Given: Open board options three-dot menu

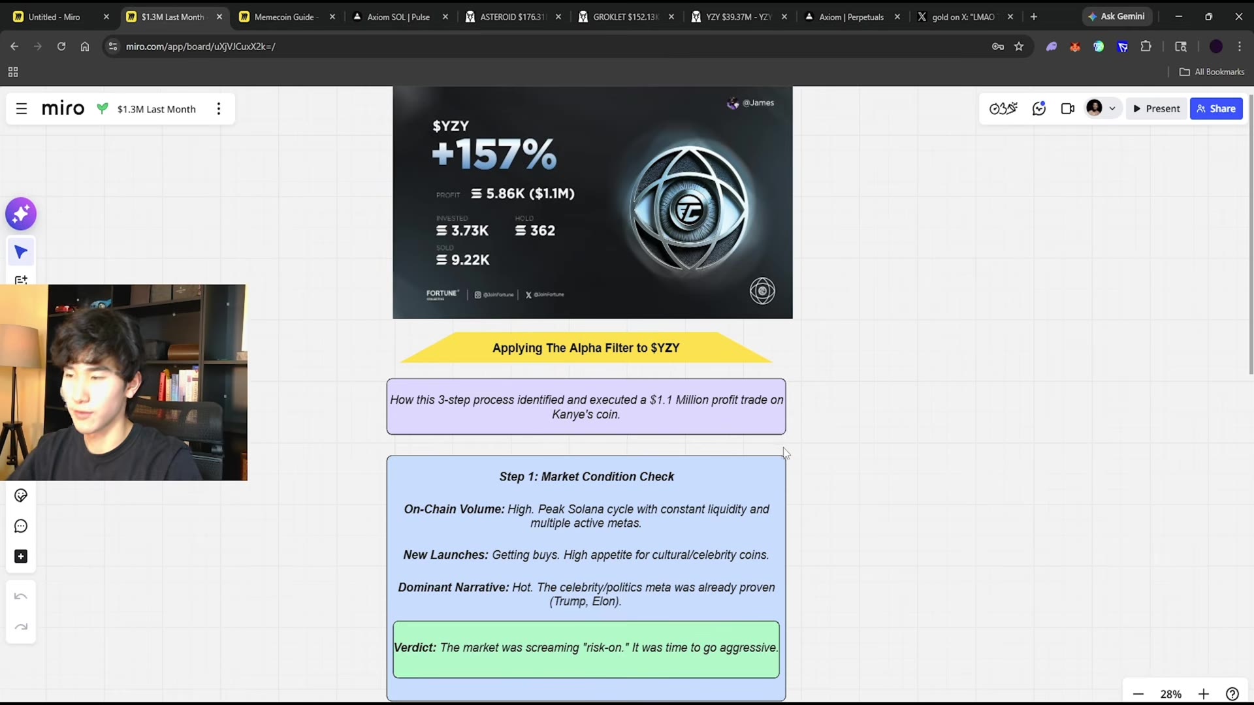Looking at the screenshot, I should (219, 109).
